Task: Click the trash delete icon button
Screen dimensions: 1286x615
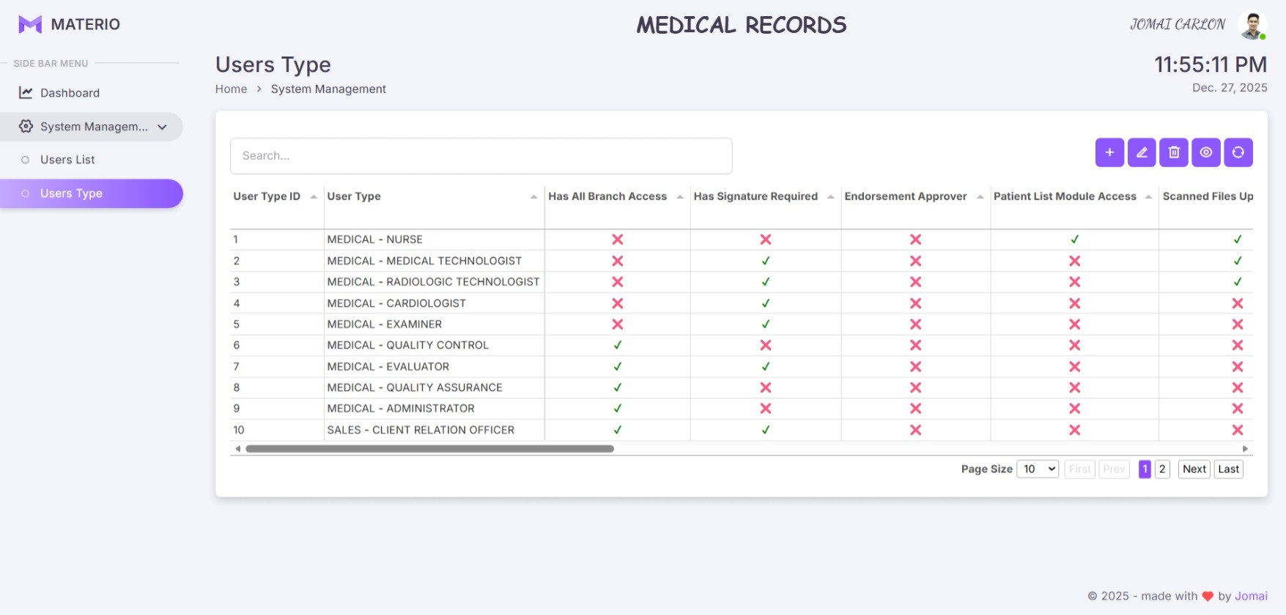Action: click(x=1174, y=152)
